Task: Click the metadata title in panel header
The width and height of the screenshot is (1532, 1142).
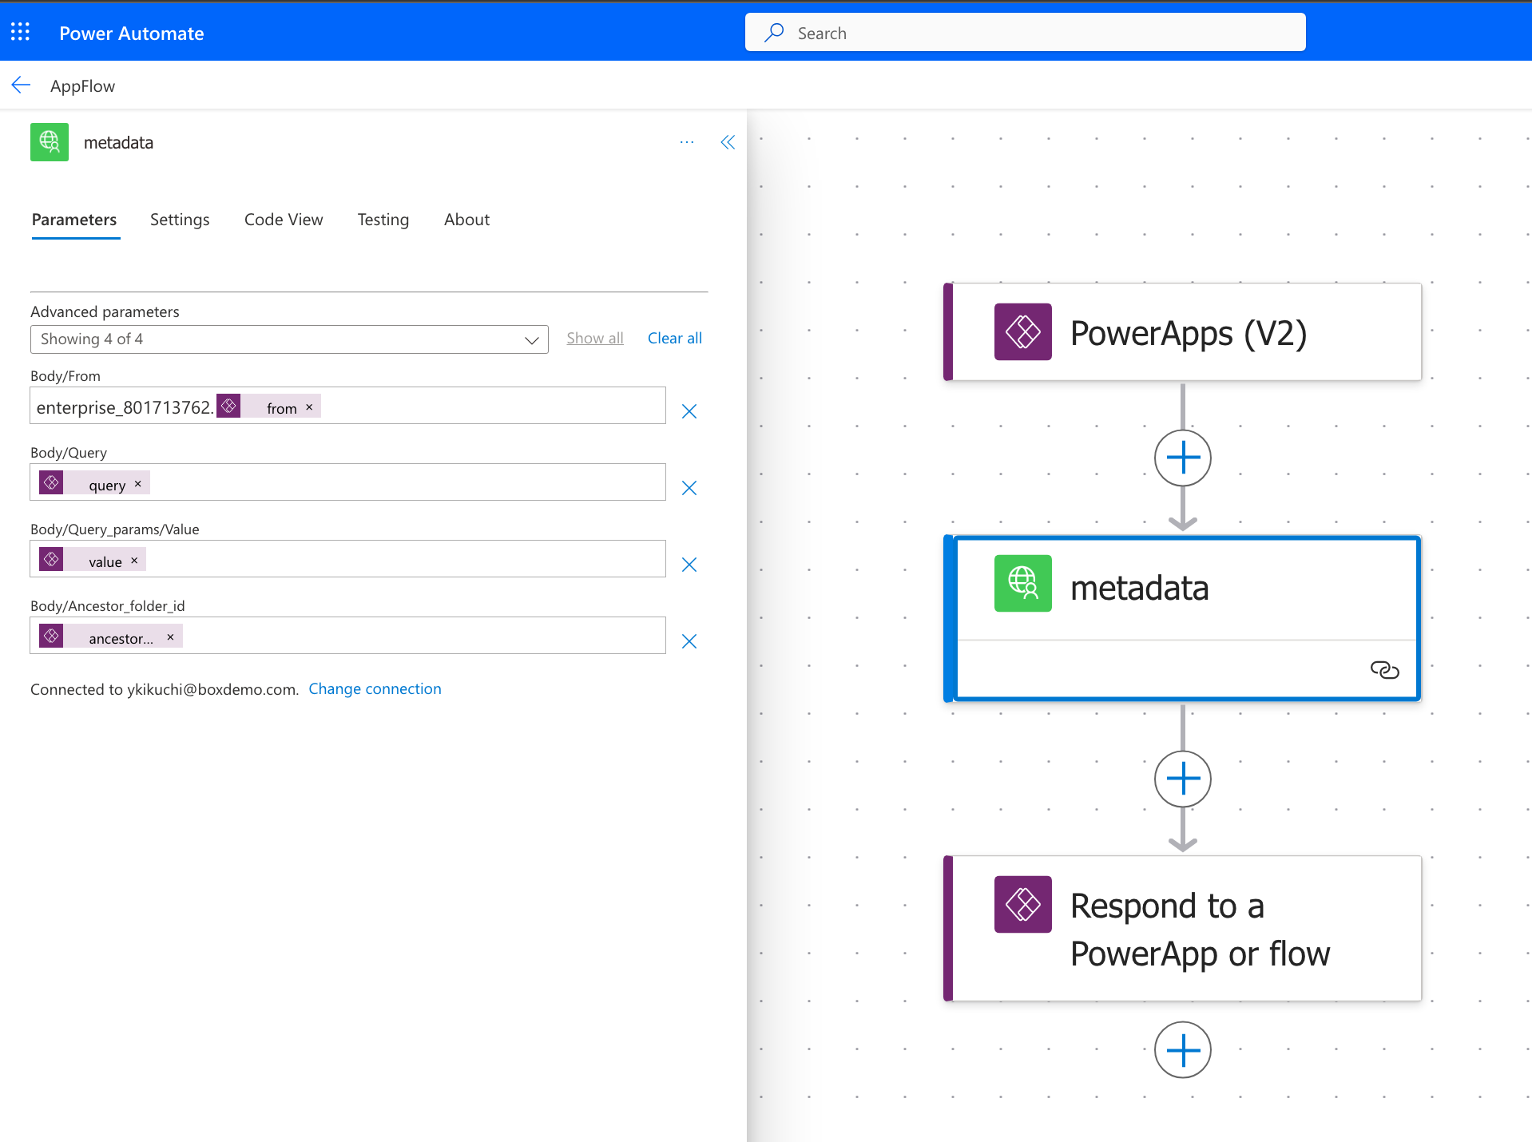Action: click(x=118, y=143)
